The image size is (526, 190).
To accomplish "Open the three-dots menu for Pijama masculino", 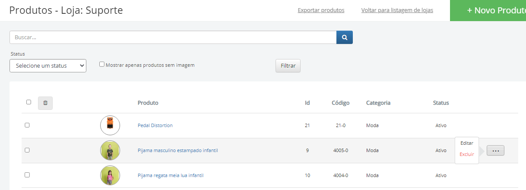I will tap(495, 150).
